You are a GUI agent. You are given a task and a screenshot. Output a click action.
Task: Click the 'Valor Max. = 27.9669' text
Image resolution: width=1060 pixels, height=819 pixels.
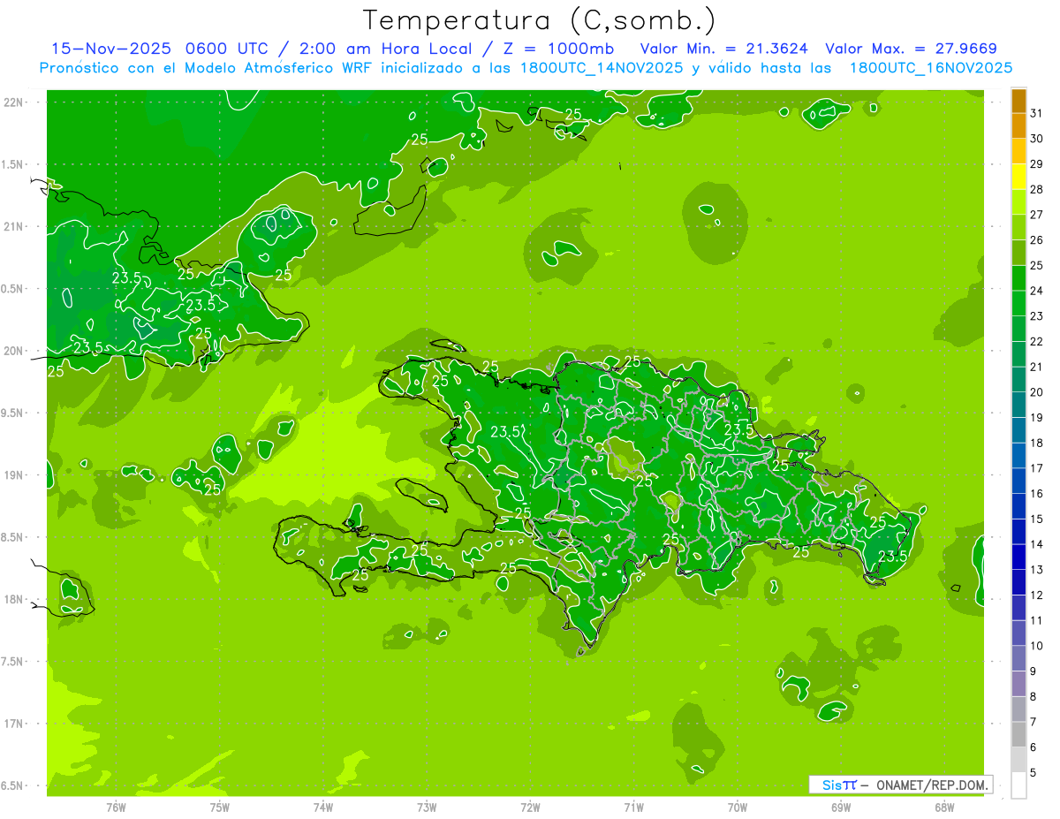pos(911,49)
